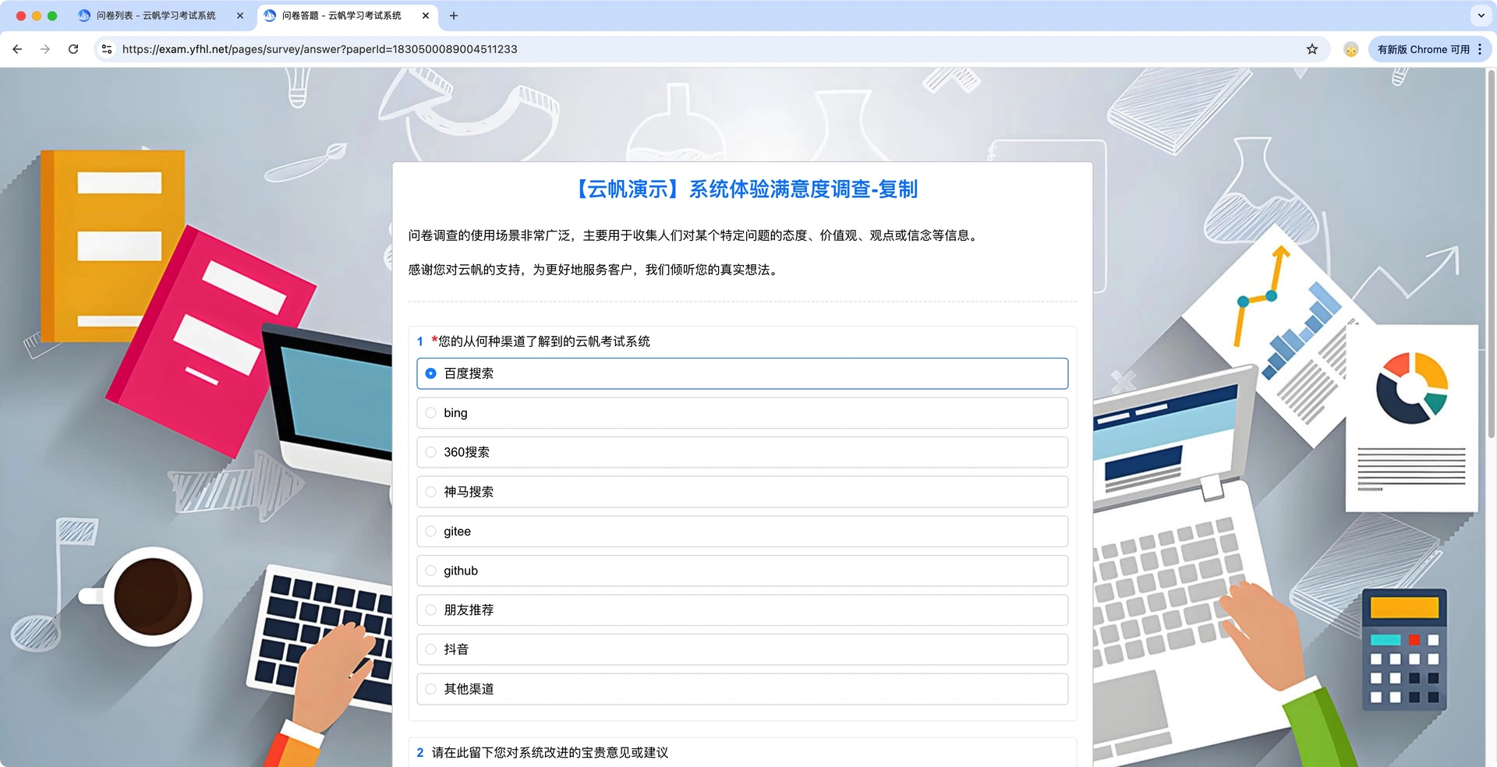Open a new browser tab

coord(454,16)
